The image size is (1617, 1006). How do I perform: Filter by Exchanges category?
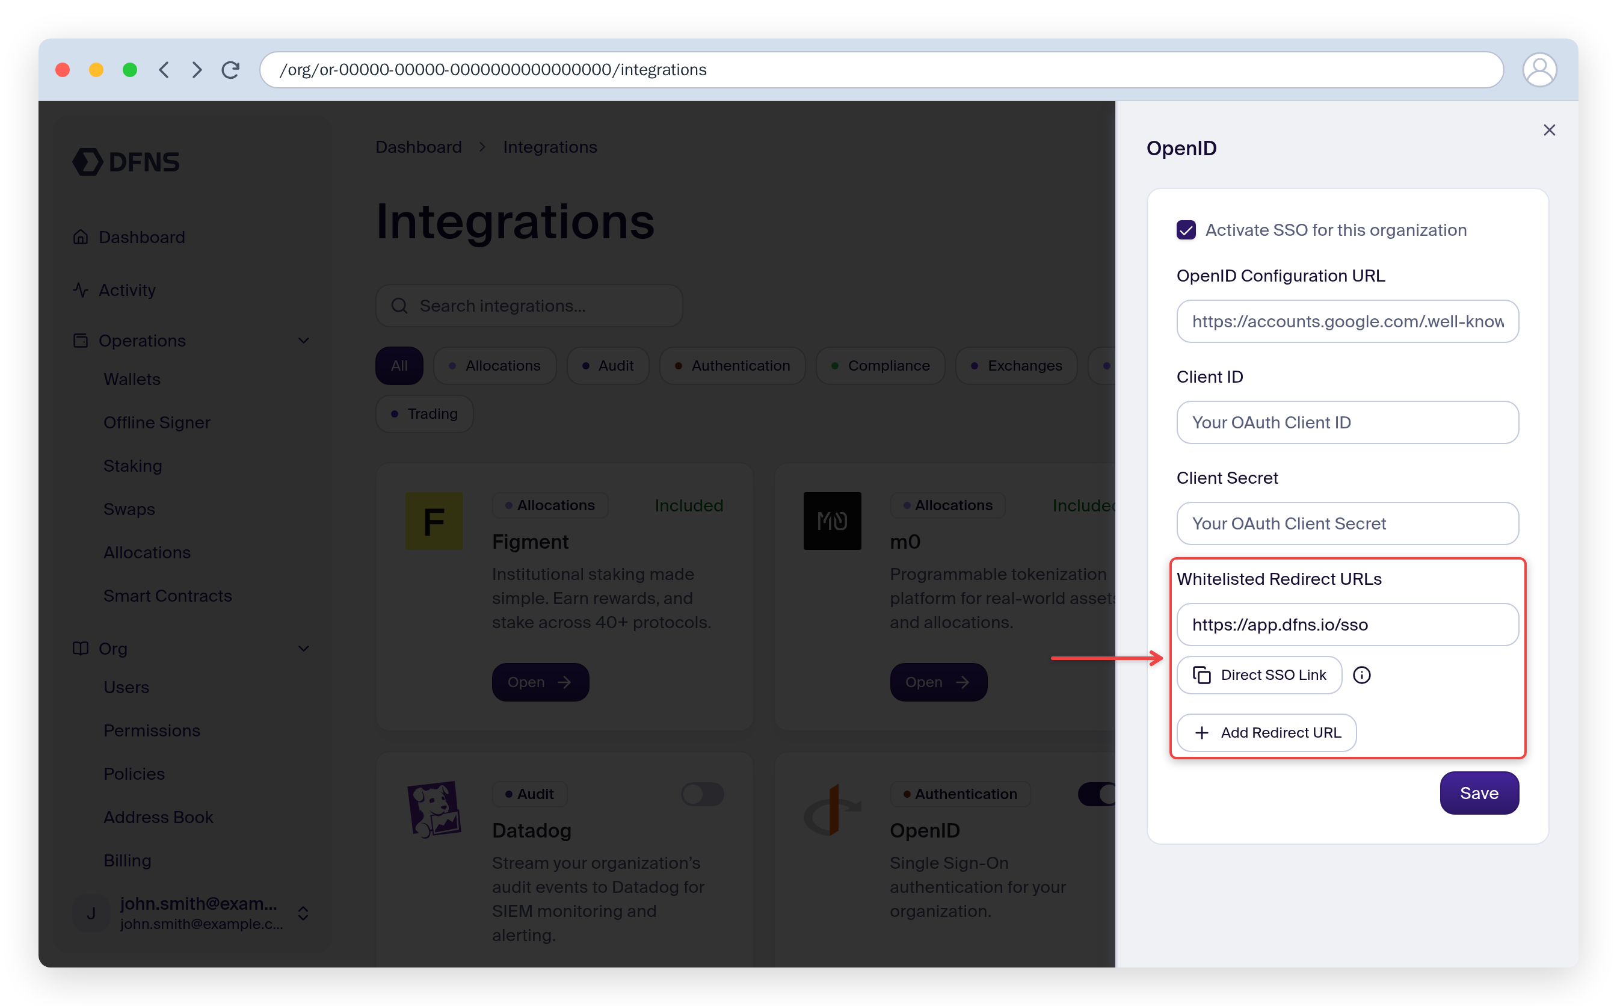pos(1015,366)
